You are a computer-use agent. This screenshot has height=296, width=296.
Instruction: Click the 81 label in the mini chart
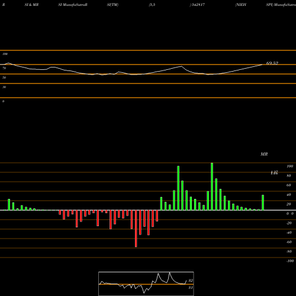point(191,288)
